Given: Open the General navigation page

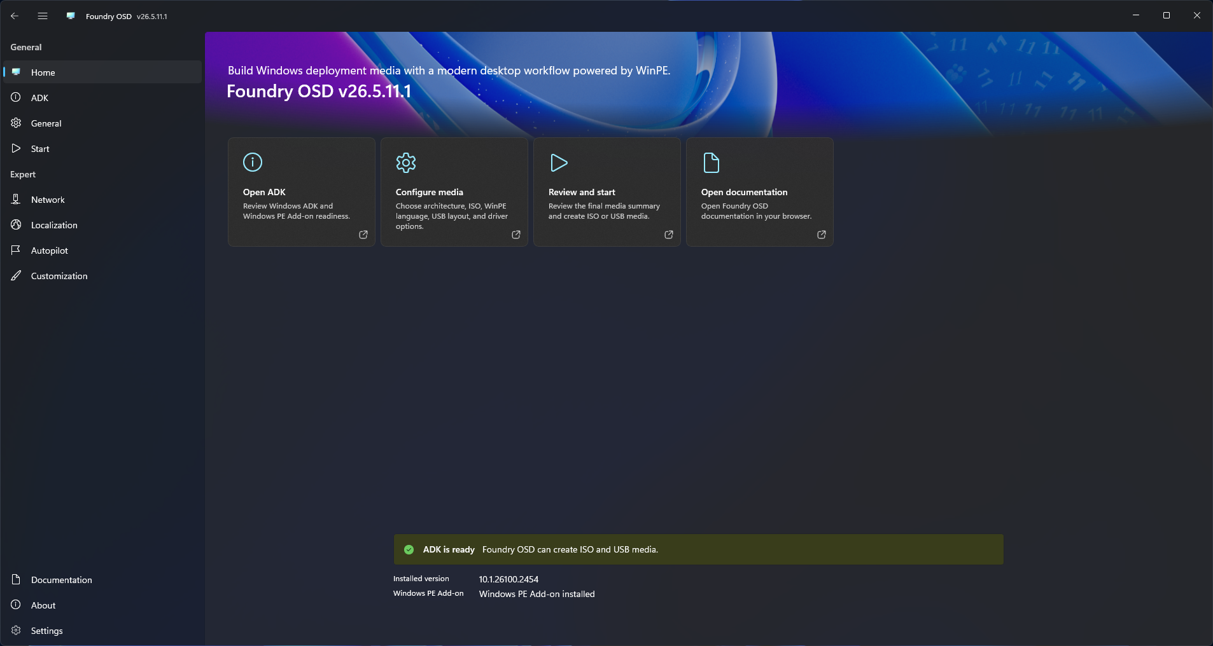Looking at the screenshot, I should coord(102,123).
